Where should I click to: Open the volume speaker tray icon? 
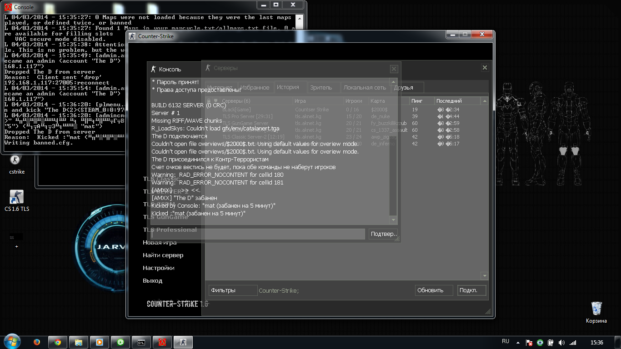pyautogui.click(x=561, y=343)
